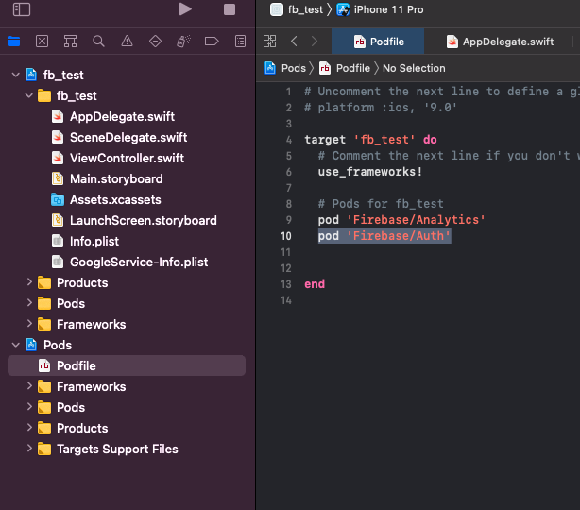Viewport: 580px width, 510px height.
Task: Open the Report navigator
Action: pos(241,41)
